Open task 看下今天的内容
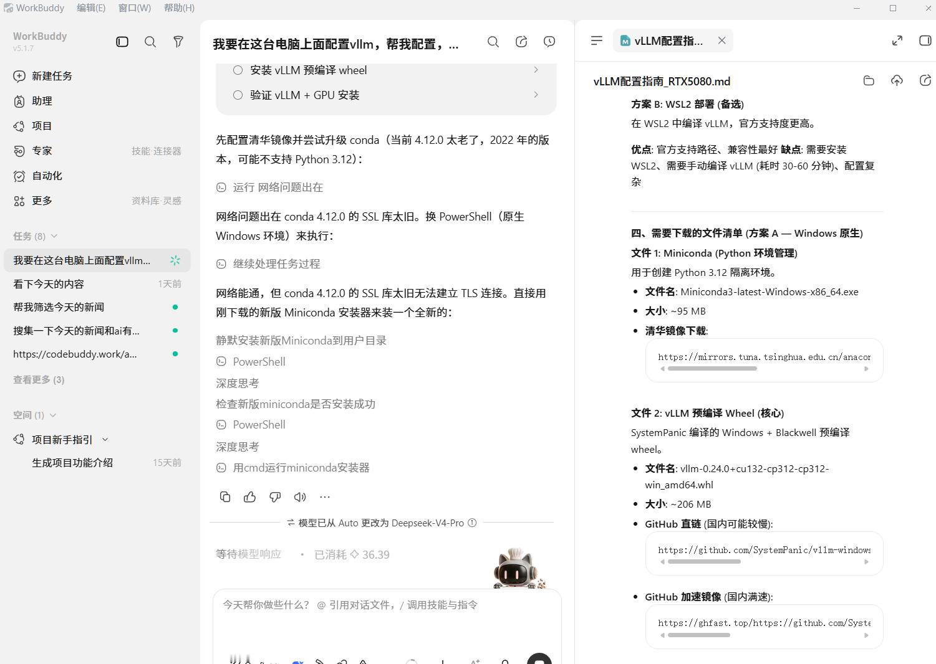Image resolution: width=936 pixels, height=664 pixels. coord(97,284)
